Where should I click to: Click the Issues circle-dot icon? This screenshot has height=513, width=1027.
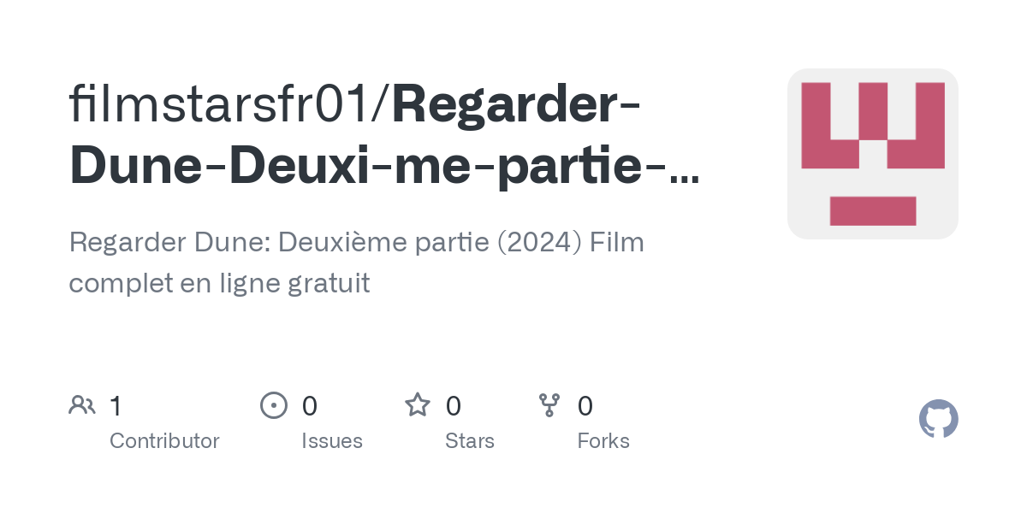(x=273, y=404)
